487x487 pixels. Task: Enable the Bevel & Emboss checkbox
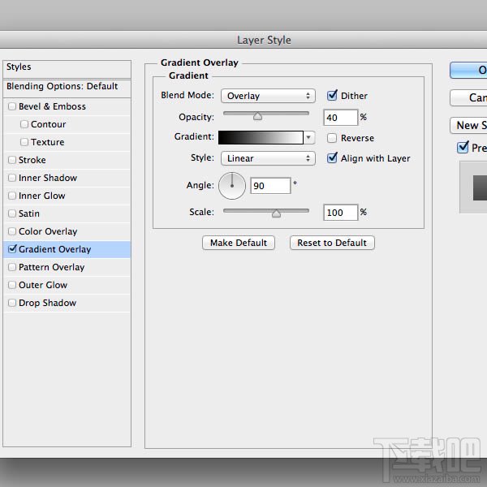[x=12, y=106]
